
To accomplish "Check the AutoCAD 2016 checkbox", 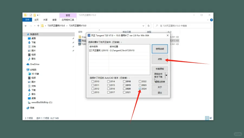I will point(108,89).
